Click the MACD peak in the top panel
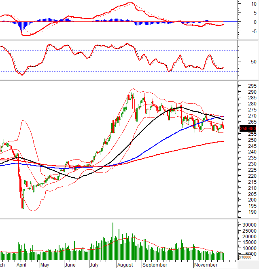The height and width of the screenshot is (269, 259). click(x=129, y=3)
